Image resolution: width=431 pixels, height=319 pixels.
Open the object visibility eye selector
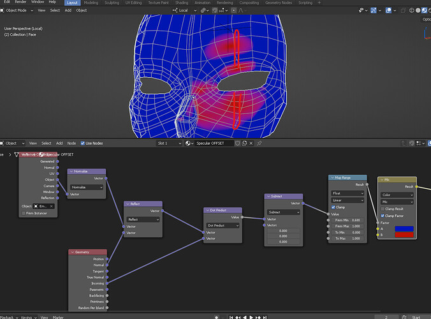coord(363,10)
